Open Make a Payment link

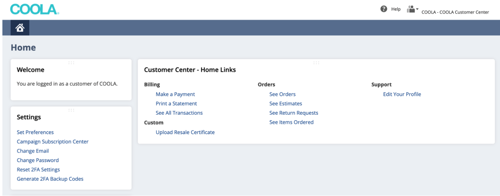tap(175, 94)
